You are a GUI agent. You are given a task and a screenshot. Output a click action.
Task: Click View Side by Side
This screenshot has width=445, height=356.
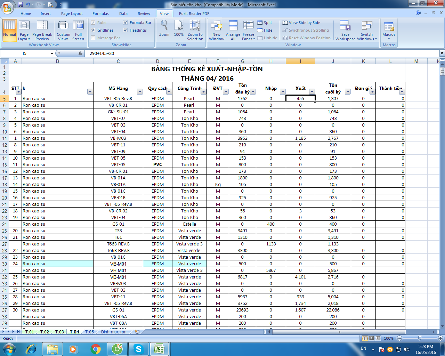301,23
